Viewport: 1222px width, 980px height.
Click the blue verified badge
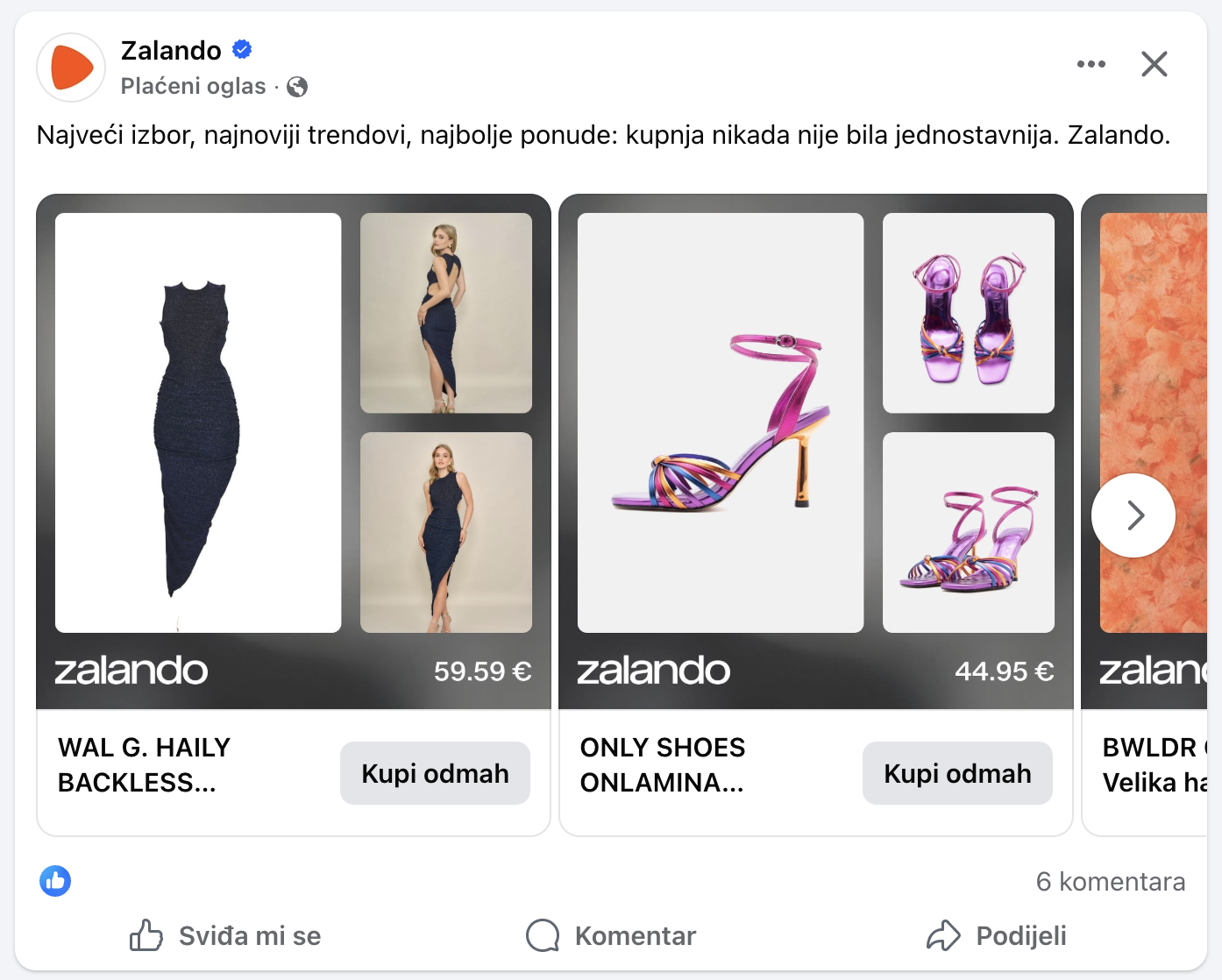(242, 50)
